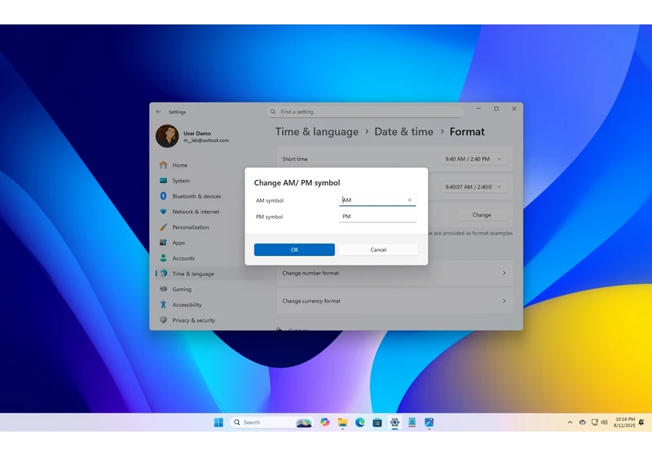This screenshot has width=652, height=456.
Task: Expand Change number format
Action: [394, 273]
